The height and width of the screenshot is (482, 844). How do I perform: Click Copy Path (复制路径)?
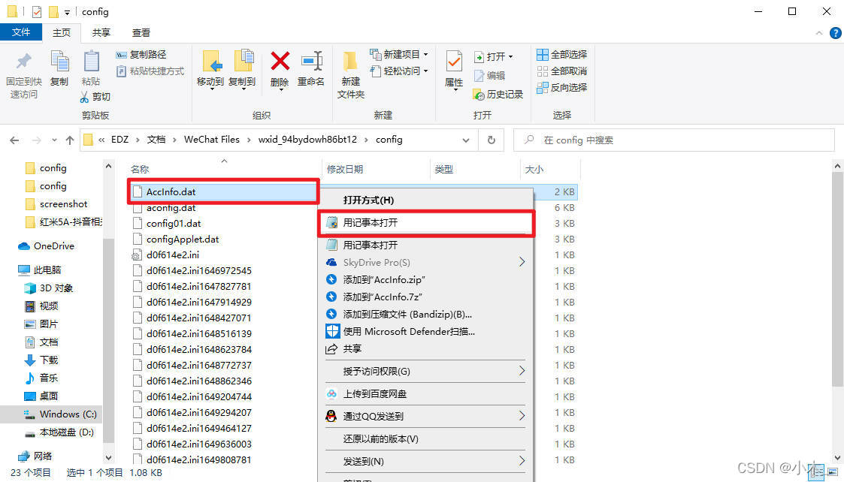141,54
